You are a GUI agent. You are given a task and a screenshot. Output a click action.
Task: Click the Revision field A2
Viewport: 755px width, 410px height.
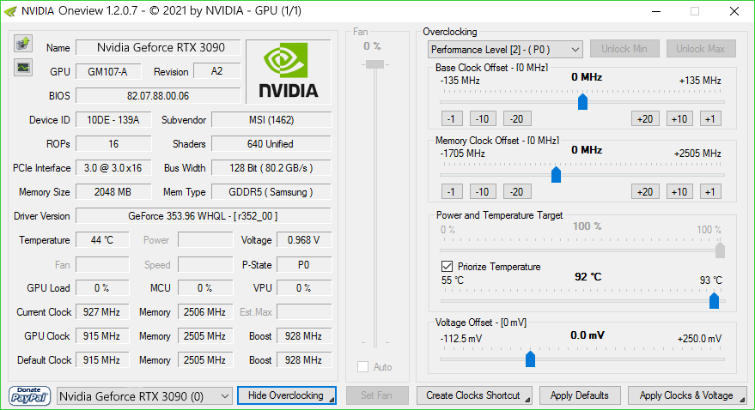point(216,71)
